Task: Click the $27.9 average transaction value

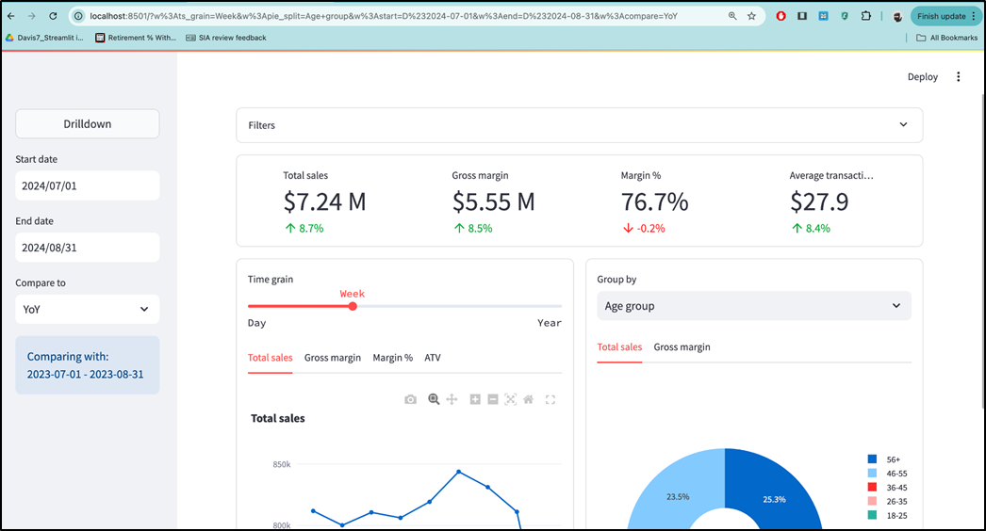Action: (x=819, y=201)
